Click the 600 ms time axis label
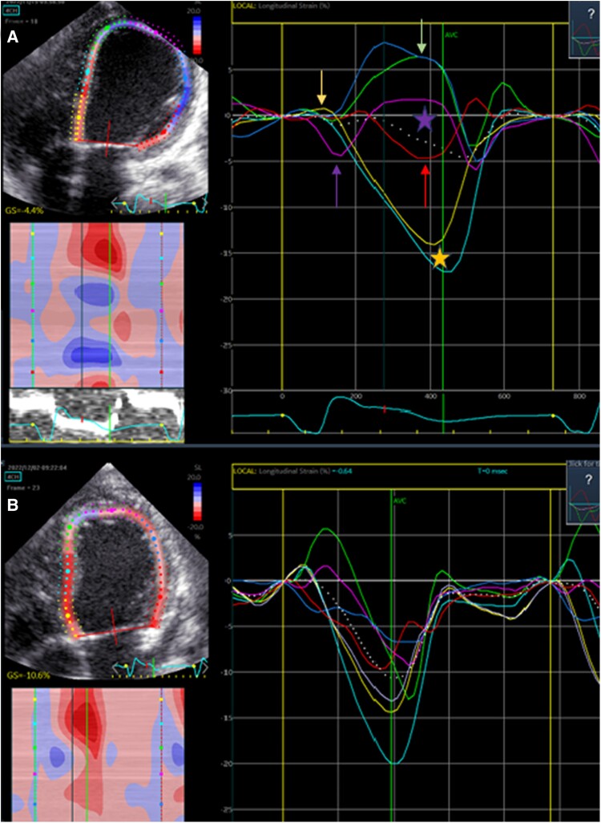The width and height of the screenshot is (601, 823). [504, 397]
